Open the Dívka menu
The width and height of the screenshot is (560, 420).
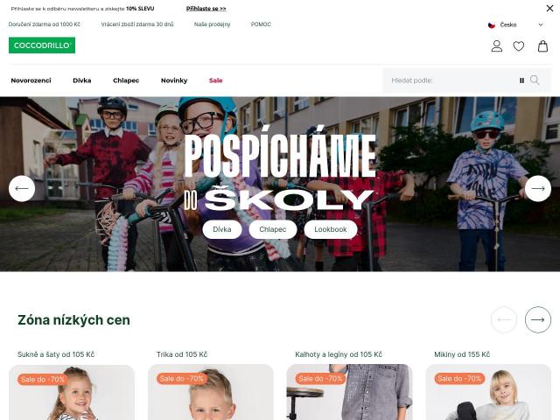(81, 80)
